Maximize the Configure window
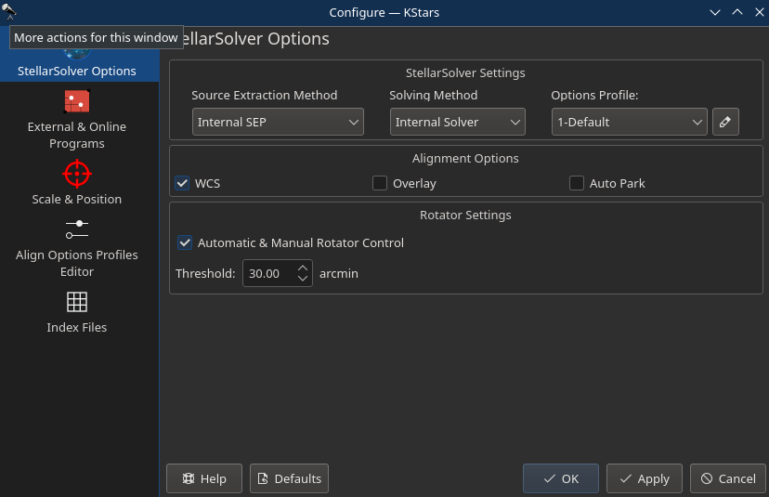Image resolution: width=769 pixels, height=497 pixels. [x=737, y=12]
